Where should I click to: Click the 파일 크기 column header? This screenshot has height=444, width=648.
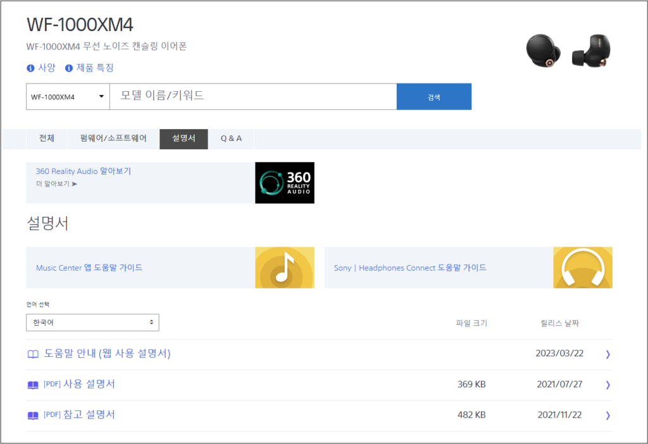471,323
